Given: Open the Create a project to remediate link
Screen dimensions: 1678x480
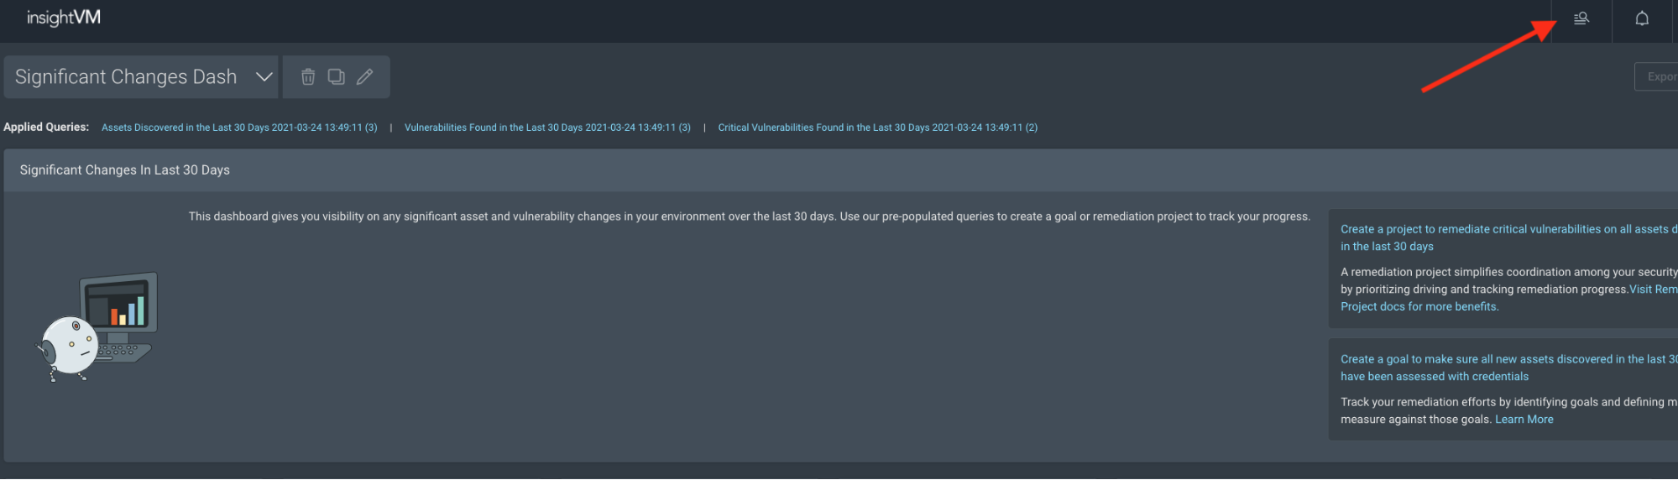Looking at the screenshot, I should point(1503,229).
